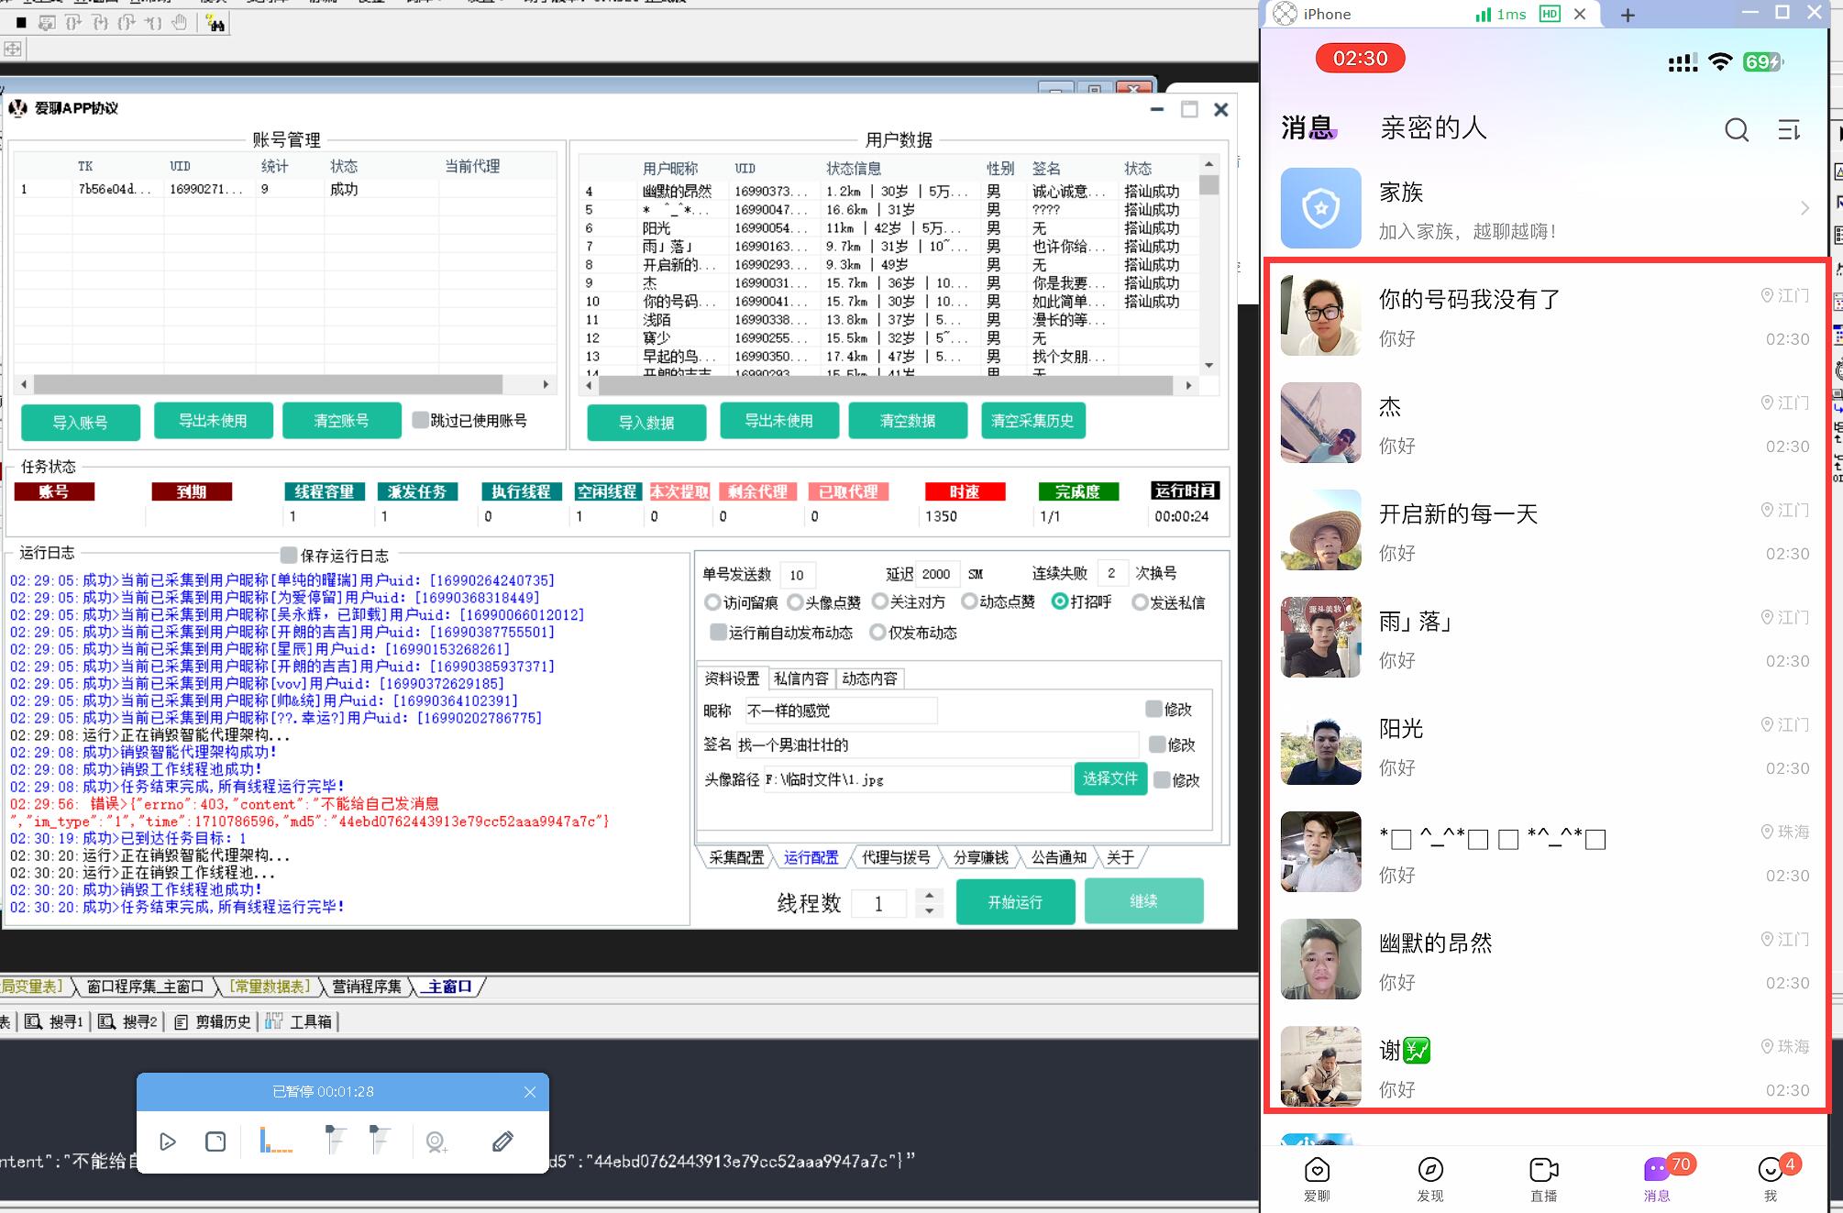Viewport: 1843px width, 1213px height.
Task: Tap the list filter icon beside search
Action: point(1788,130)
